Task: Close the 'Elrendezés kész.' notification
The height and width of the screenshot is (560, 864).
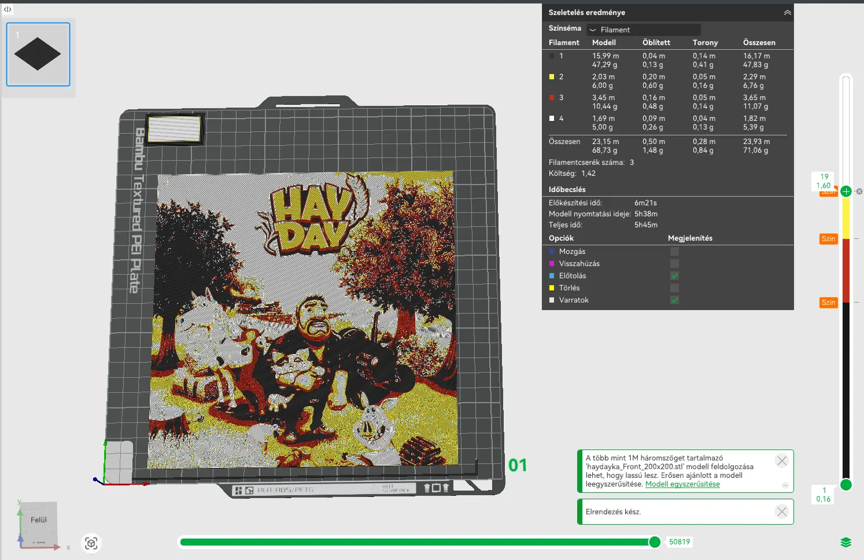Action: (782, 511)
